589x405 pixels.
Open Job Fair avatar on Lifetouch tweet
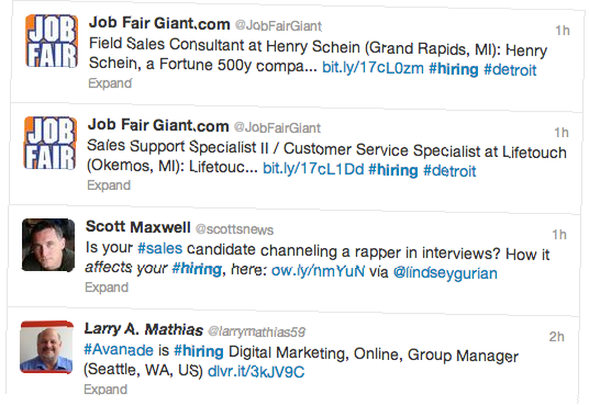pyautogui.click(x=50, y=143)
